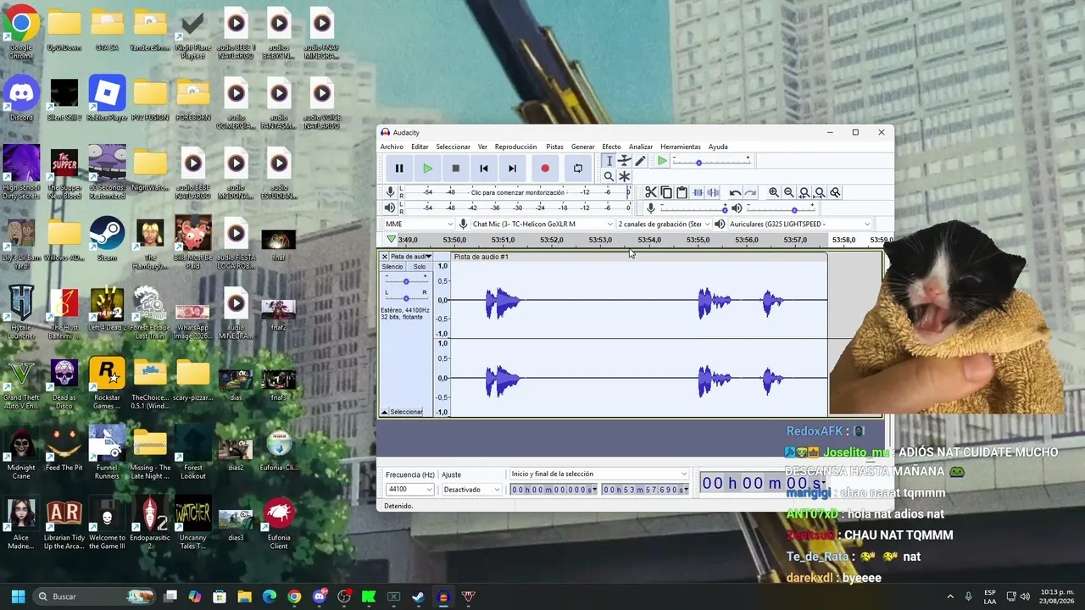Image resolution: width=1085 pixels, height=610 pixels.
Task: Toggle Solo on the audio track
Action: 420,267
